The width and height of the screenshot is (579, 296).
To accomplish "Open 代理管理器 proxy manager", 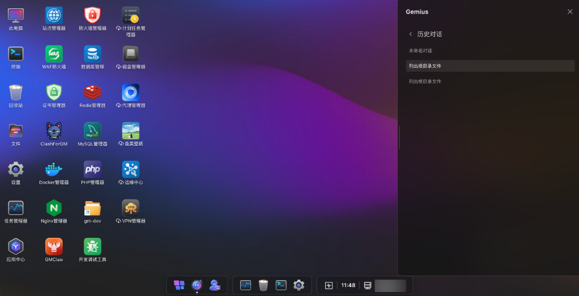I will tap(131, 92).
